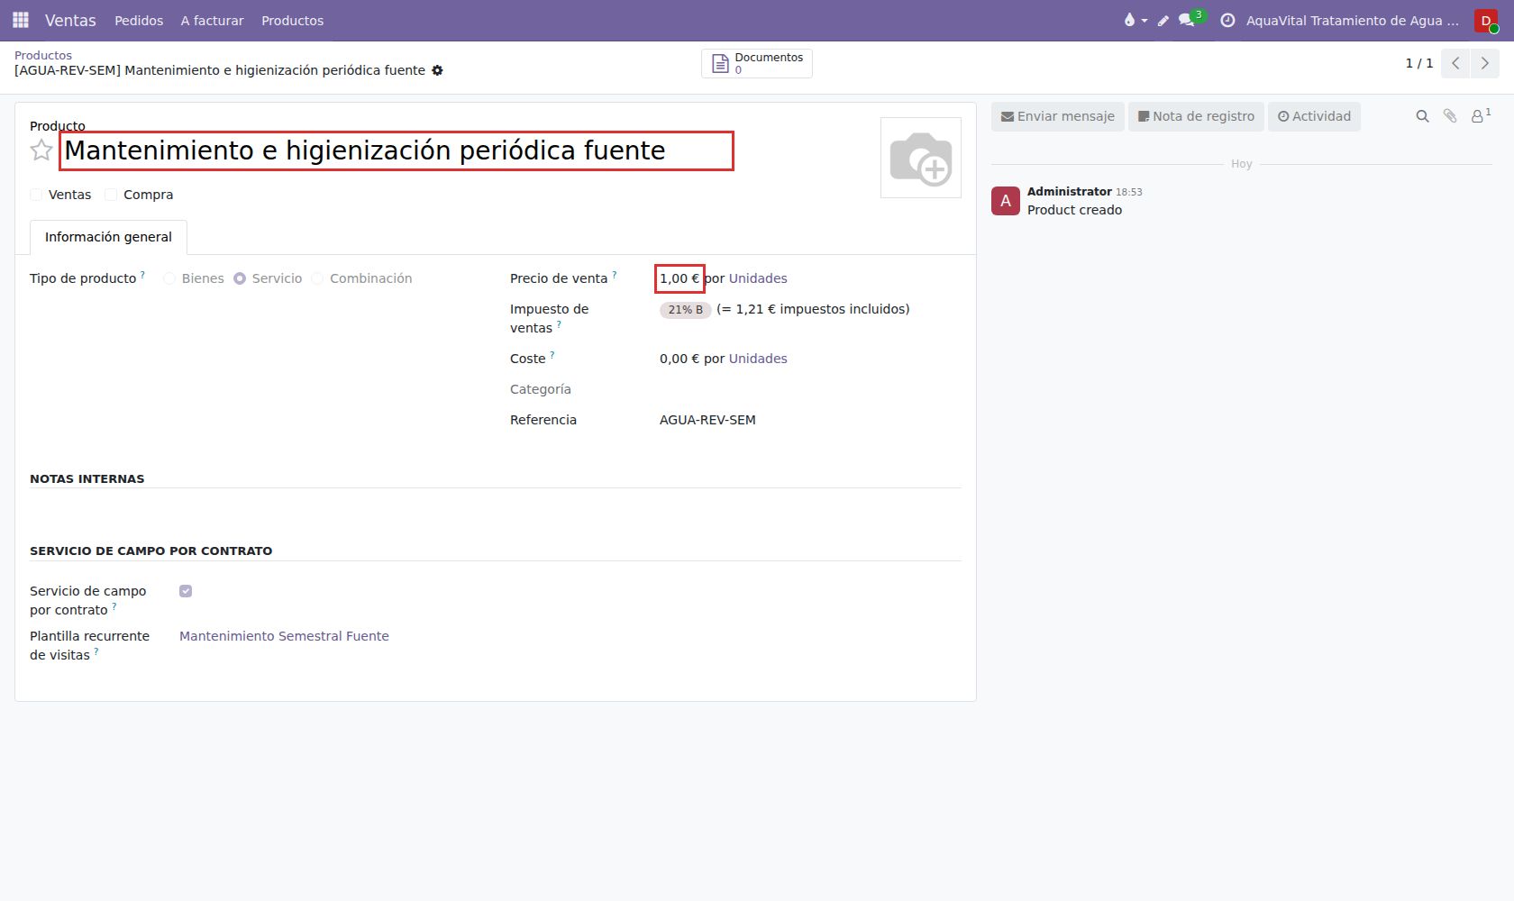Go to previous record with left chevron
Screen dimensions: 1514x901
(1455, 63)
